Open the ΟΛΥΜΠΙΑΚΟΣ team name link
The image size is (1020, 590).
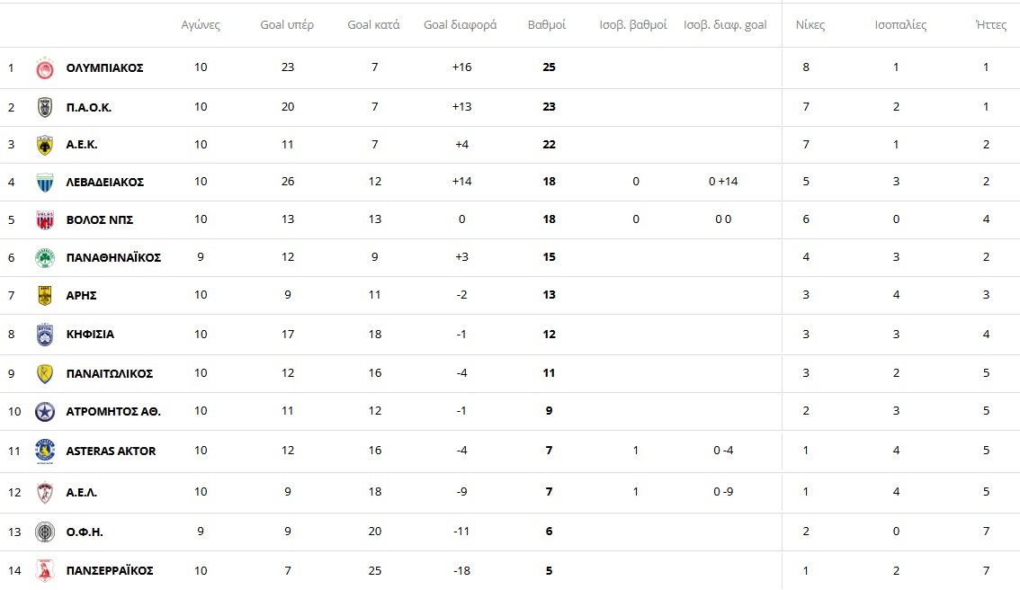tap(104, 68)
